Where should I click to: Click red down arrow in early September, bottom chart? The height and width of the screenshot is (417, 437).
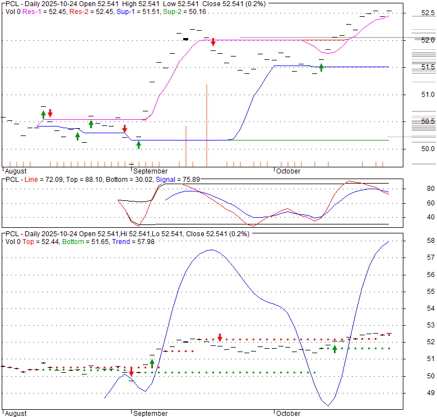(x=131, y=372)
